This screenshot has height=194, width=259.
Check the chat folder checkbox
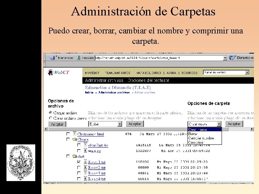pos(68,156)
